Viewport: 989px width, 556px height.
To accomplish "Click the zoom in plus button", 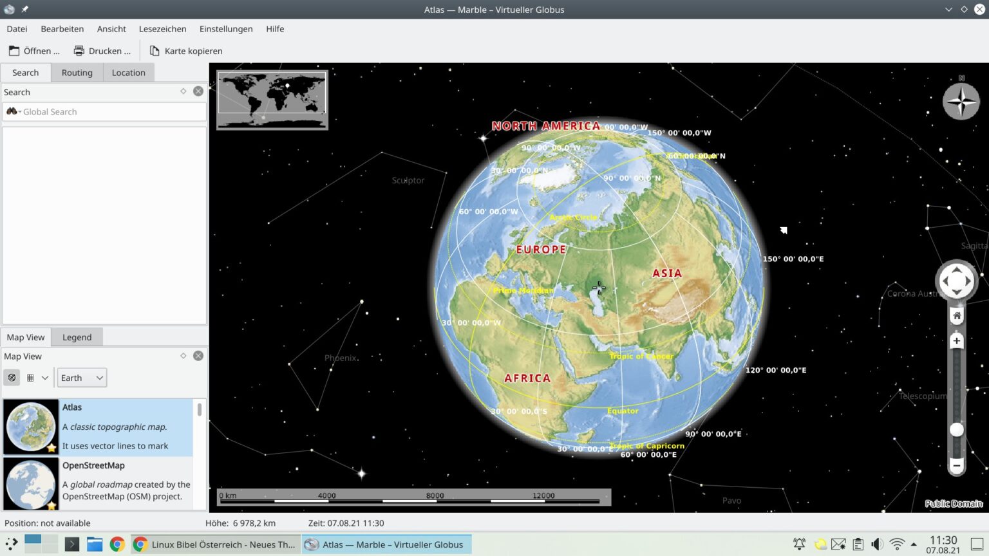I will point(956,340).
